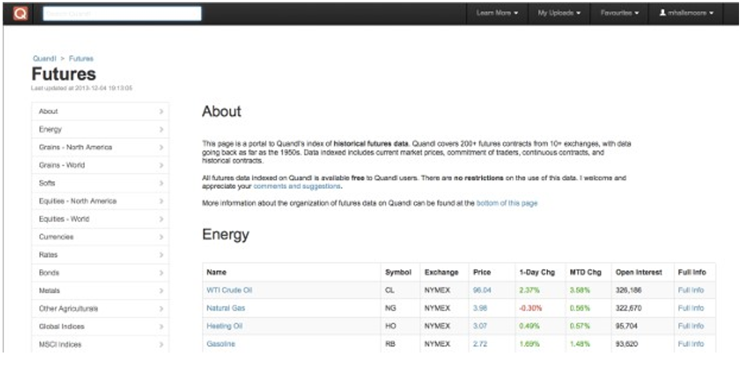The height and width of the screenshot is (381, 741).
Task: Click the Futures breadcrumb link
Action: [82, 58]
